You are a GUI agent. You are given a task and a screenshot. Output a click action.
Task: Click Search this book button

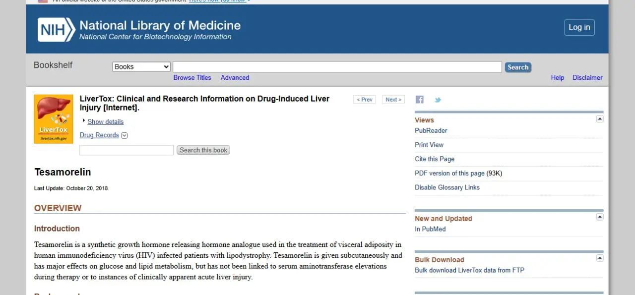click(x=203, y=150)
